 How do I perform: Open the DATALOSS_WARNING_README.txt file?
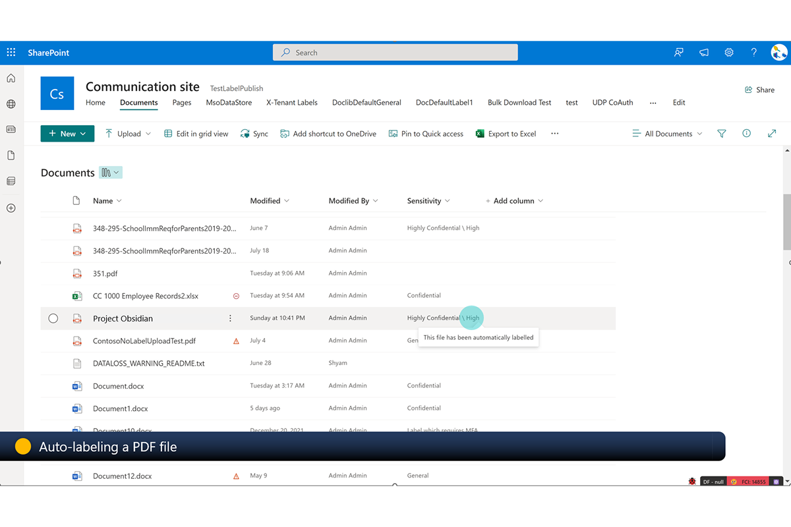click(149, 364)
